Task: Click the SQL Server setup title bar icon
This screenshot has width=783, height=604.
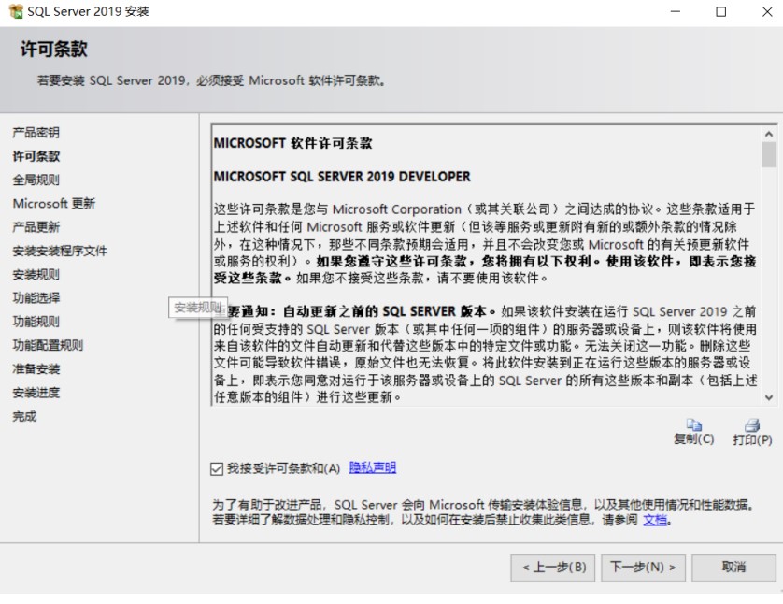Action: [16, 11]
